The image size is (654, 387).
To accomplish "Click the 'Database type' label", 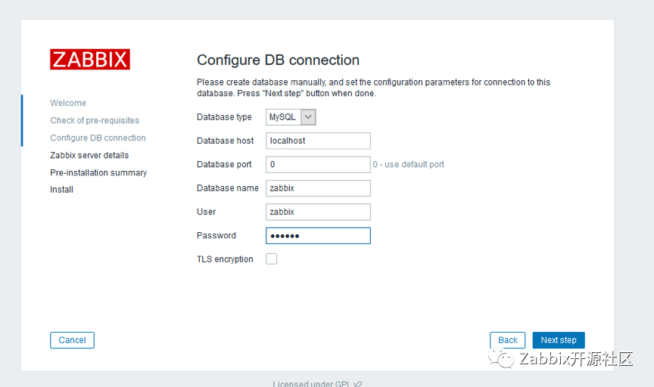I will tap(224, 117).
